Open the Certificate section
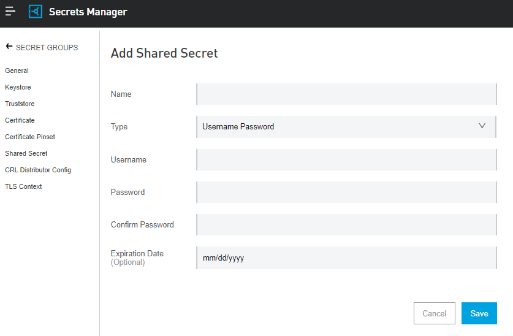This screenshot has width=513, height=336. pyautogui.click(x=20, y=120)
